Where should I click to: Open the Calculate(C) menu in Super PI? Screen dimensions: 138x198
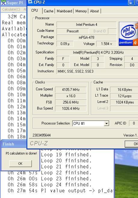11,9
